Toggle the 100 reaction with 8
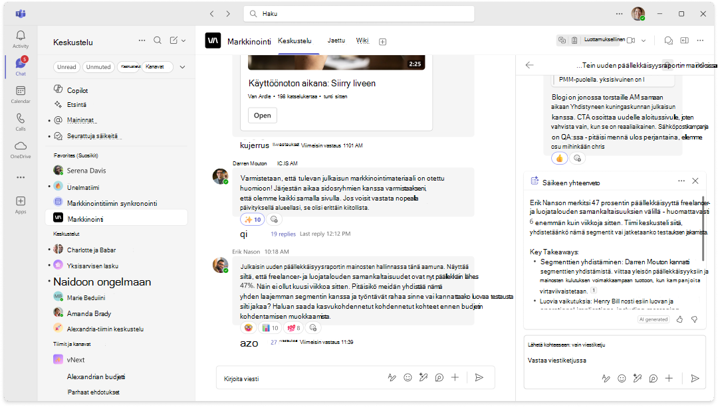 [294, 328]
